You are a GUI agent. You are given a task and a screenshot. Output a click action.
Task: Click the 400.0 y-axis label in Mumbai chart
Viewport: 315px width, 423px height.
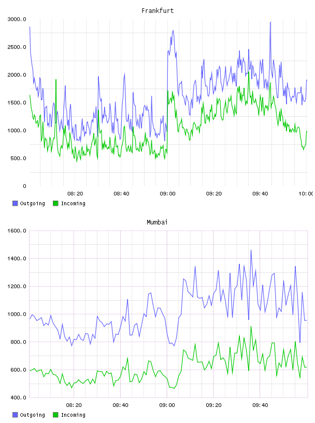tap(18, 398)
